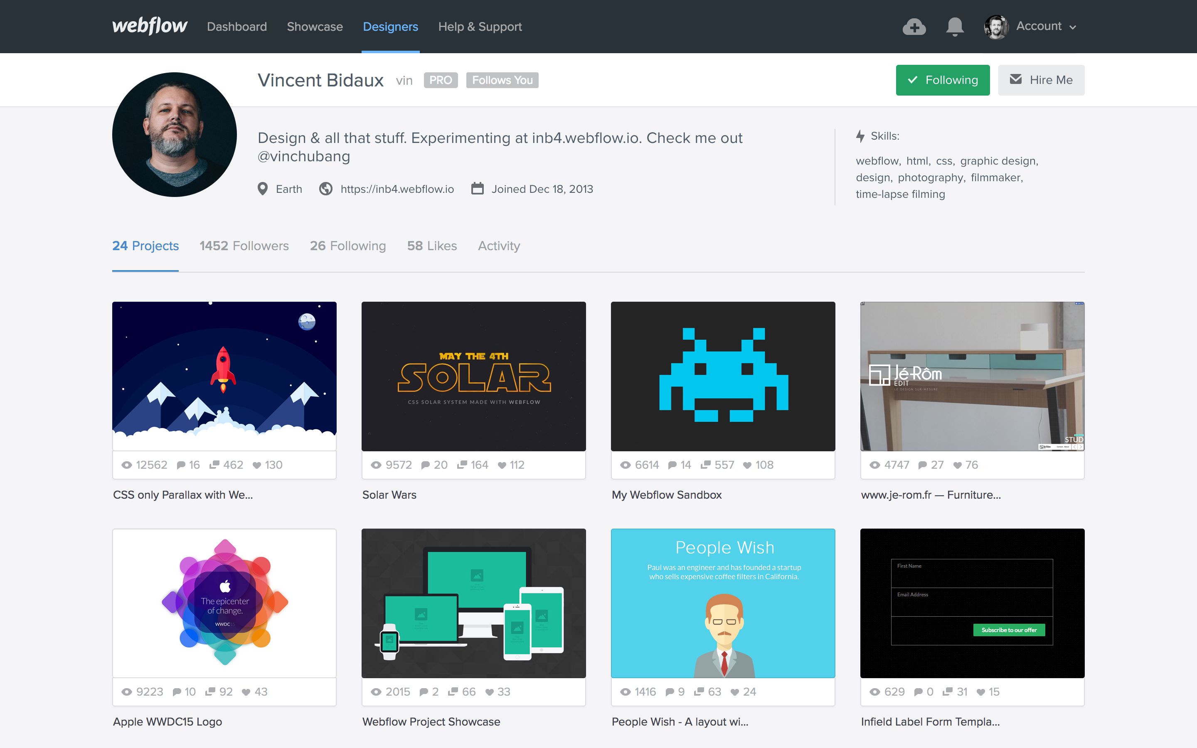The image size is (1197, 748).
Task: Click the eye views icon showing 12562
Action: (127, 465)
